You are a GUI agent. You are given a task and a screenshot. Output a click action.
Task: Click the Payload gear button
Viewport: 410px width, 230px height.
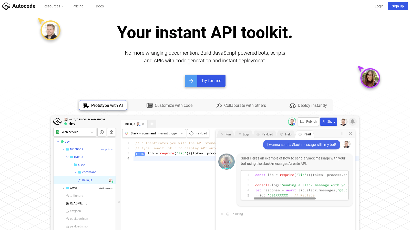(198, 133)
